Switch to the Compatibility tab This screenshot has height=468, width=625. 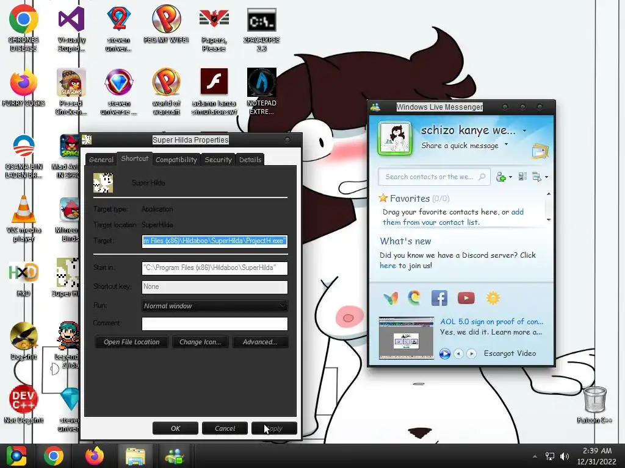(x=176, y=160)
